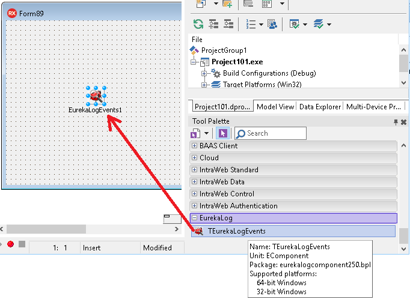Expand the BAAS Client category
This screenshot has width=410, height=302.
pos(194,145)
